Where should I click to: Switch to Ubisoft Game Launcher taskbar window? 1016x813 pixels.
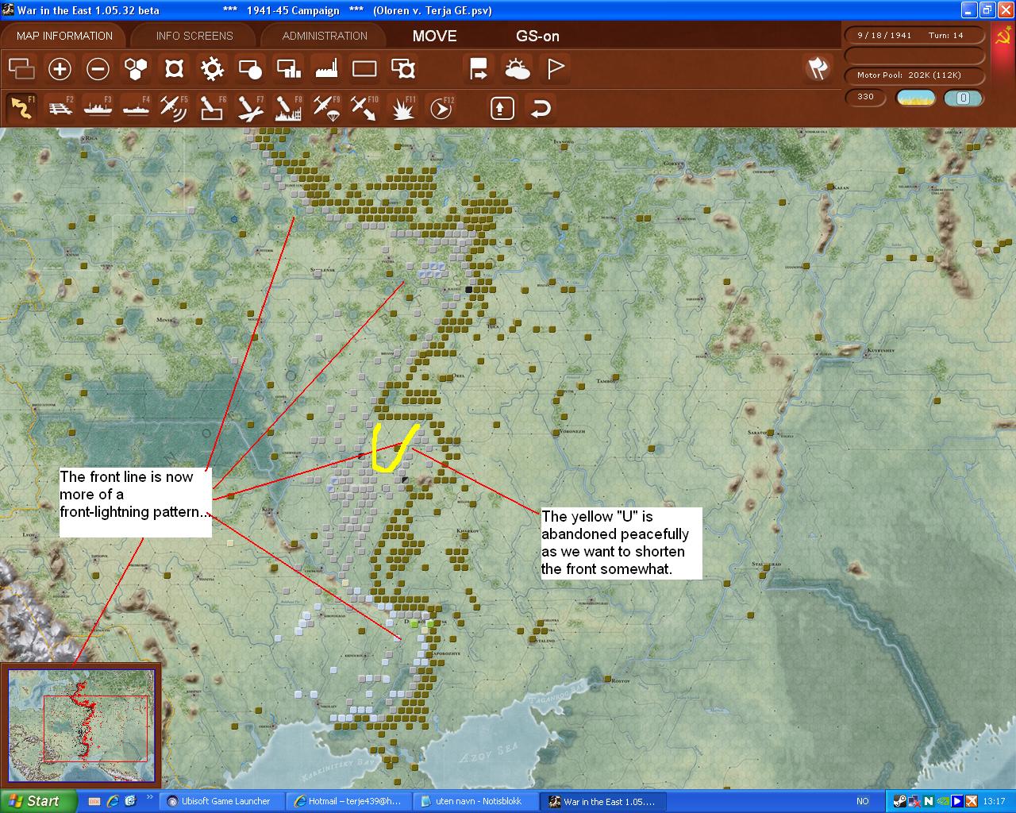coord(220,801)
